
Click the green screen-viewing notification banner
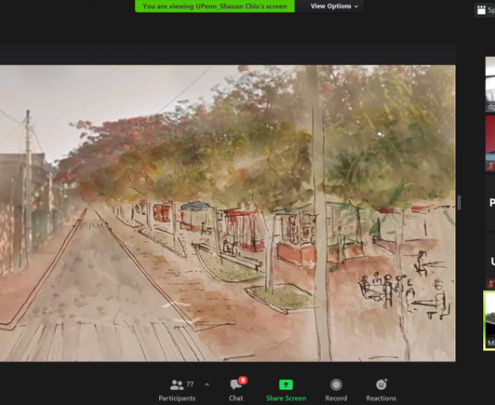coord(215,6)
